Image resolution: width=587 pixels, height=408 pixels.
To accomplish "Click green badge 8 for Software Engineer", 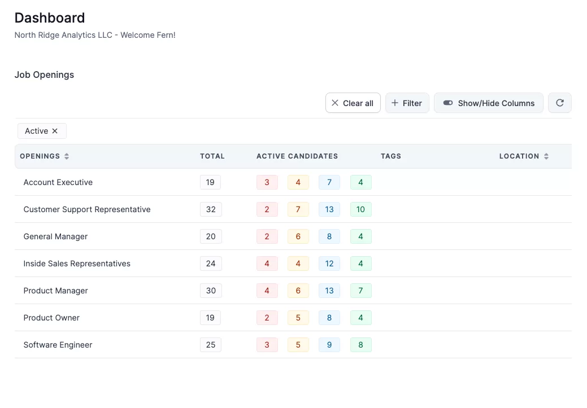I will (x=361, y=345).
